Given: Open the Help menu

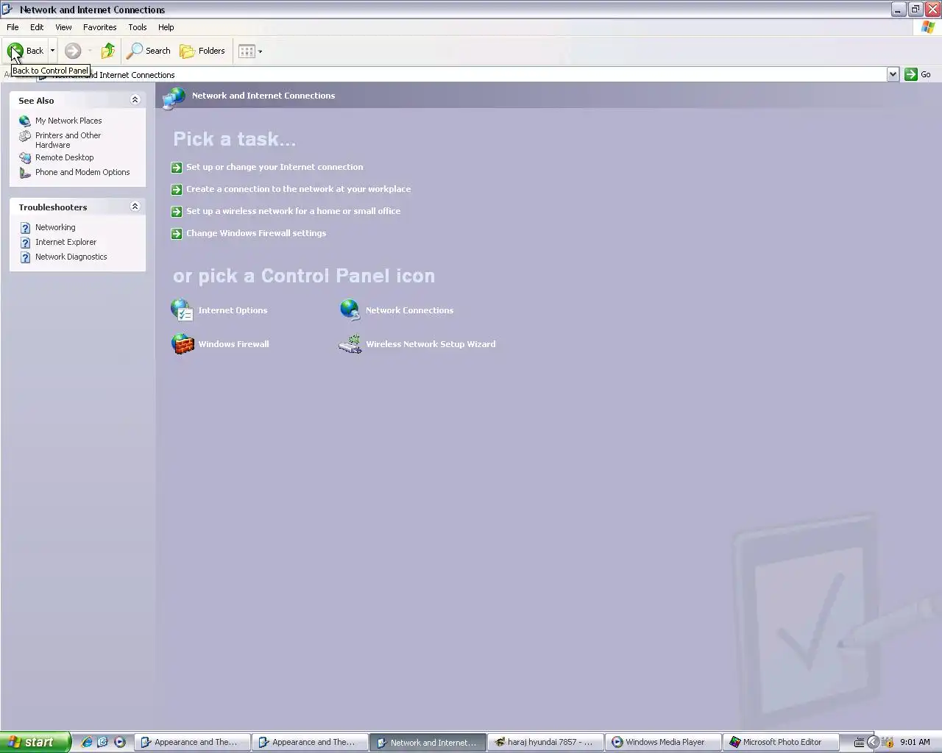Looking at the screenshot, I should tap(166, 27).
